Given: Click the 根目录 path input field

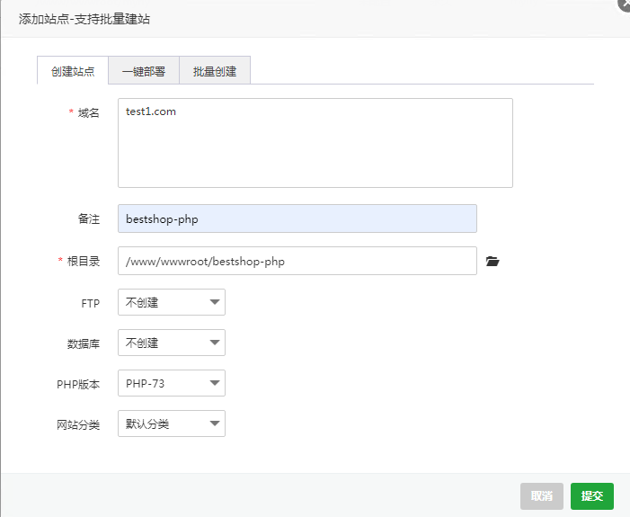Looking at the screenshot, I should tap(297, 262).
